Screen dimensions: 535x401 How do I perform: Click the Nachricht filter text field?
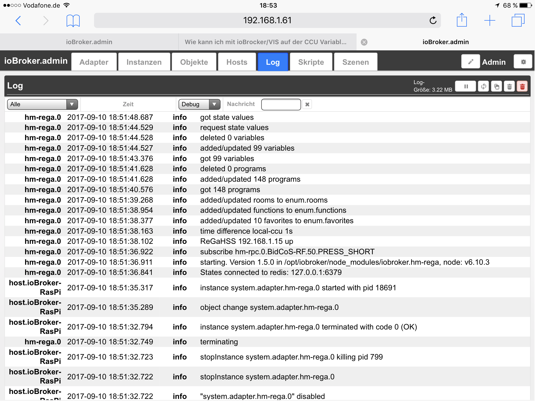point(281,104)
